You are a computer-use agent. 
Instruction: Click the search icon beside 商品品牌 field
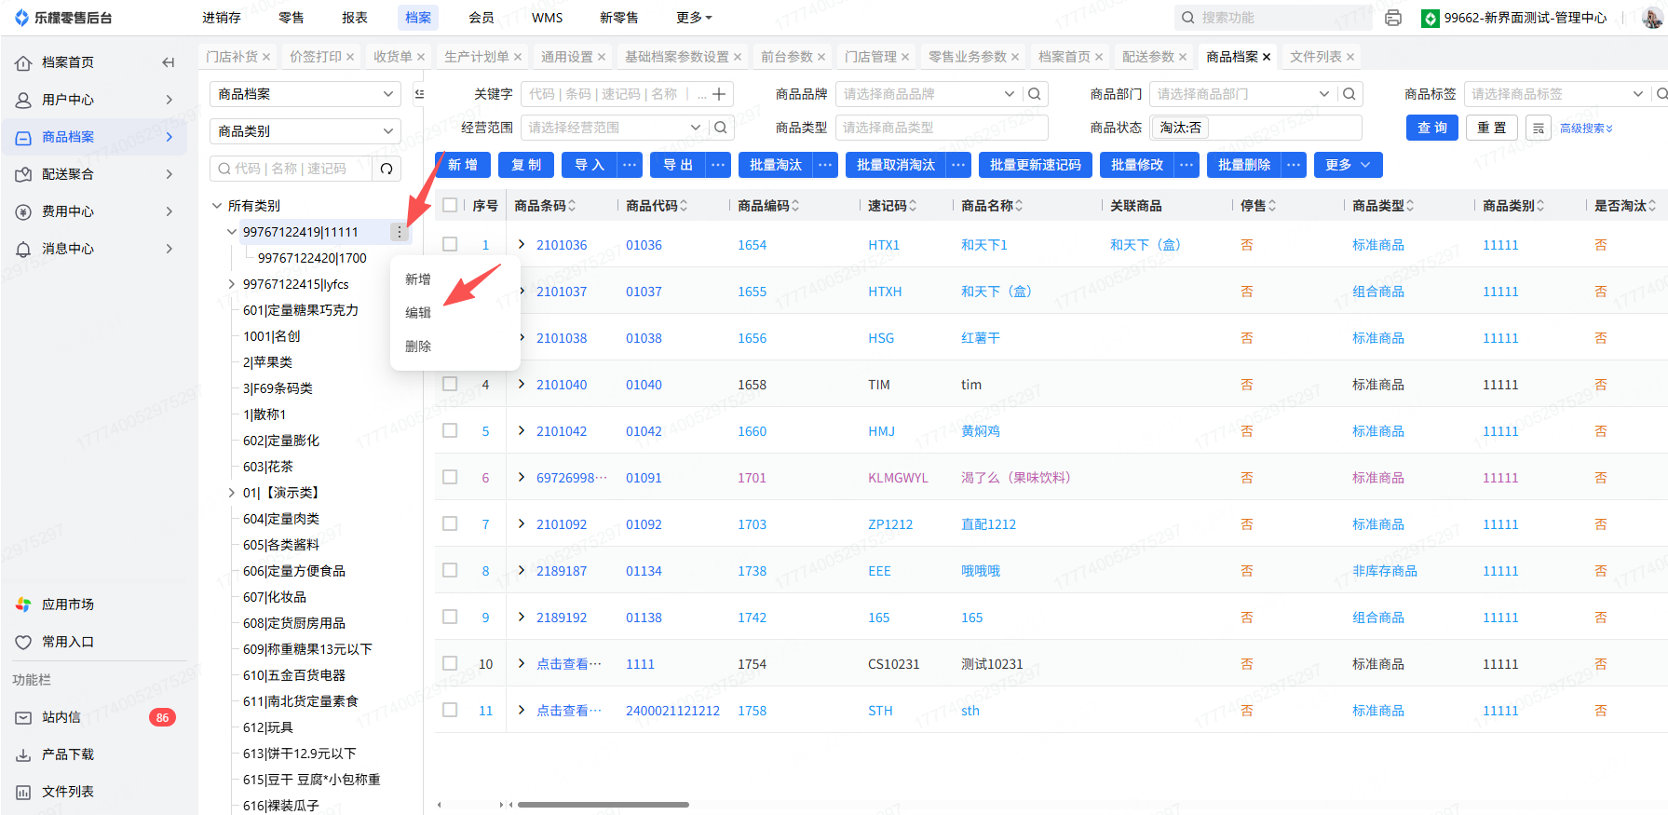click(x=1035, y=94)
